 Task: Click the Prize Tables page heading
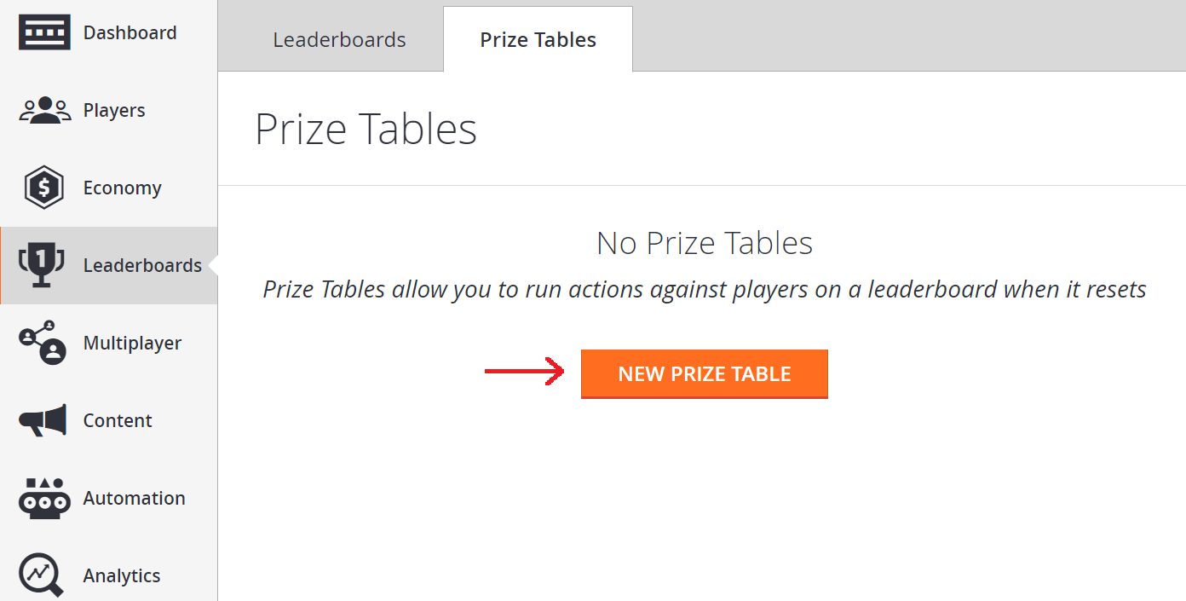[366, 130]
